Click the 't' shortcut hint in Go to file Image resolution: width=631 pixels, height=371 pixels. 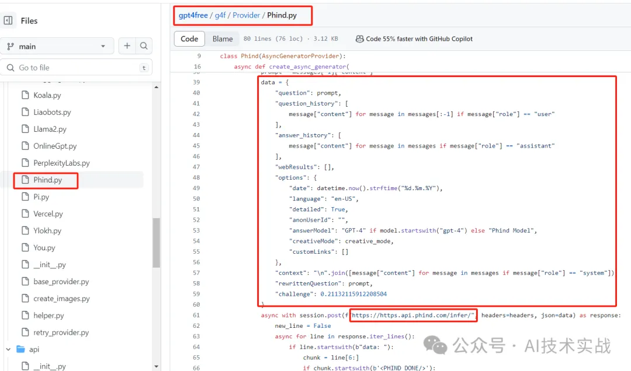pyautogui.click(x=144, y=68)
